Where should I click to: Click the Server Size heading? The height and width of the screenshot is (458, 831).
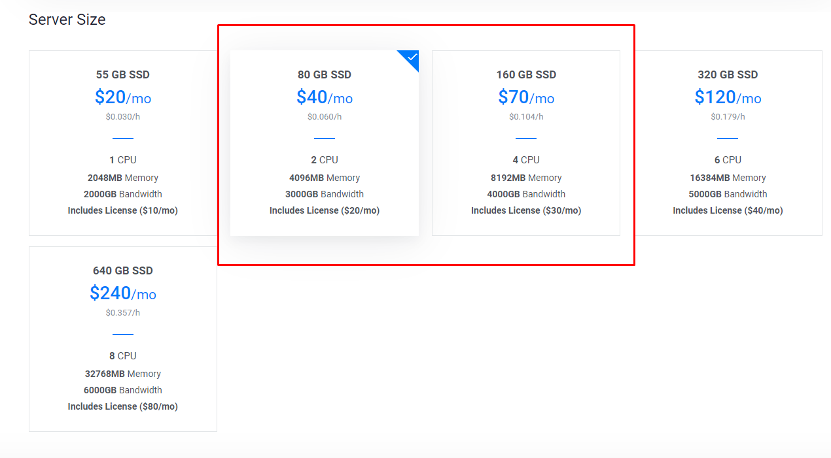pyautogui.click(x=67, y=20)
